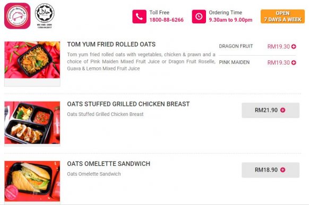Image resolution: width=309 pixels, height=205 pixels.
Task: Click the RM21.90 price button
Action: (271, 110)
